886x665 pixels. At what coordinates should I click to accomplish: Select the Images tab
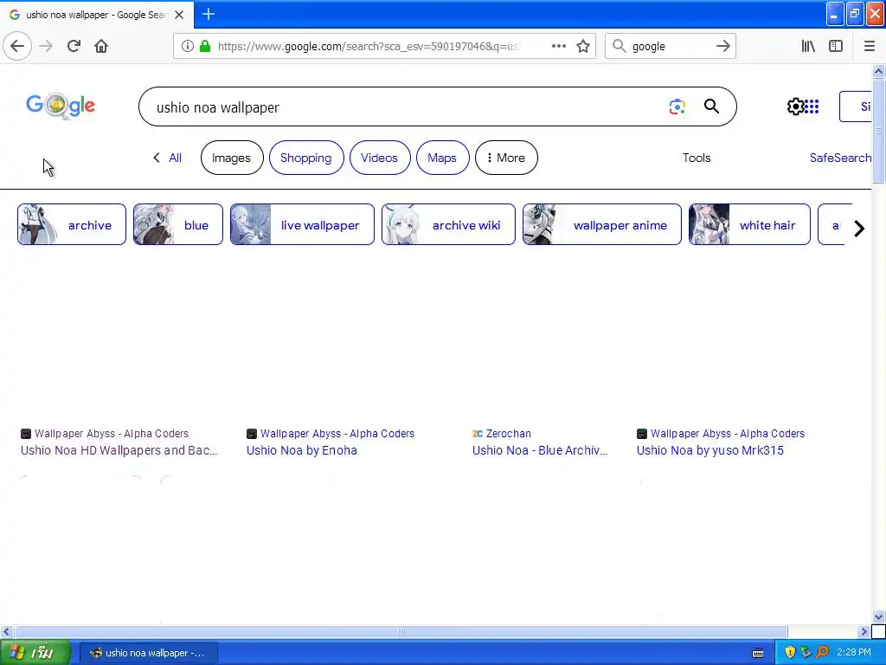click(232, 158)
